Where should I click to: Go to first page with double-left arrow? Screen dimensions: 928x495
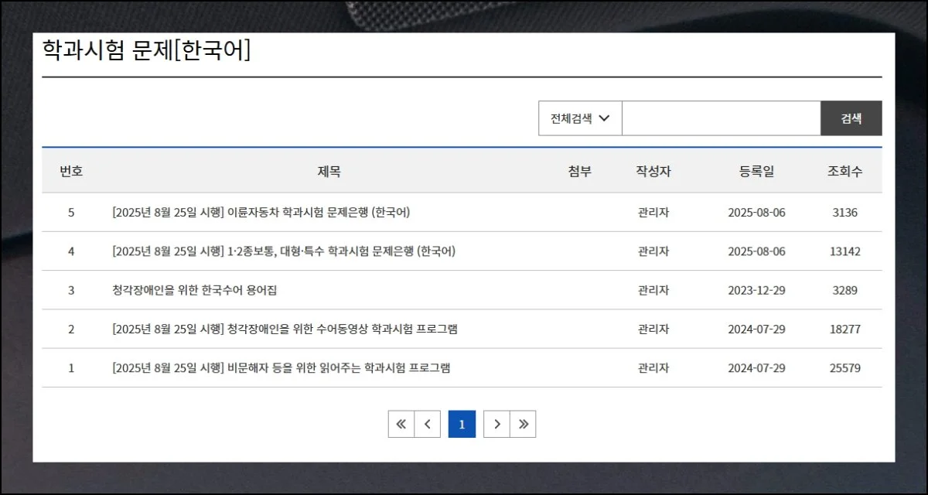(401, 424)
